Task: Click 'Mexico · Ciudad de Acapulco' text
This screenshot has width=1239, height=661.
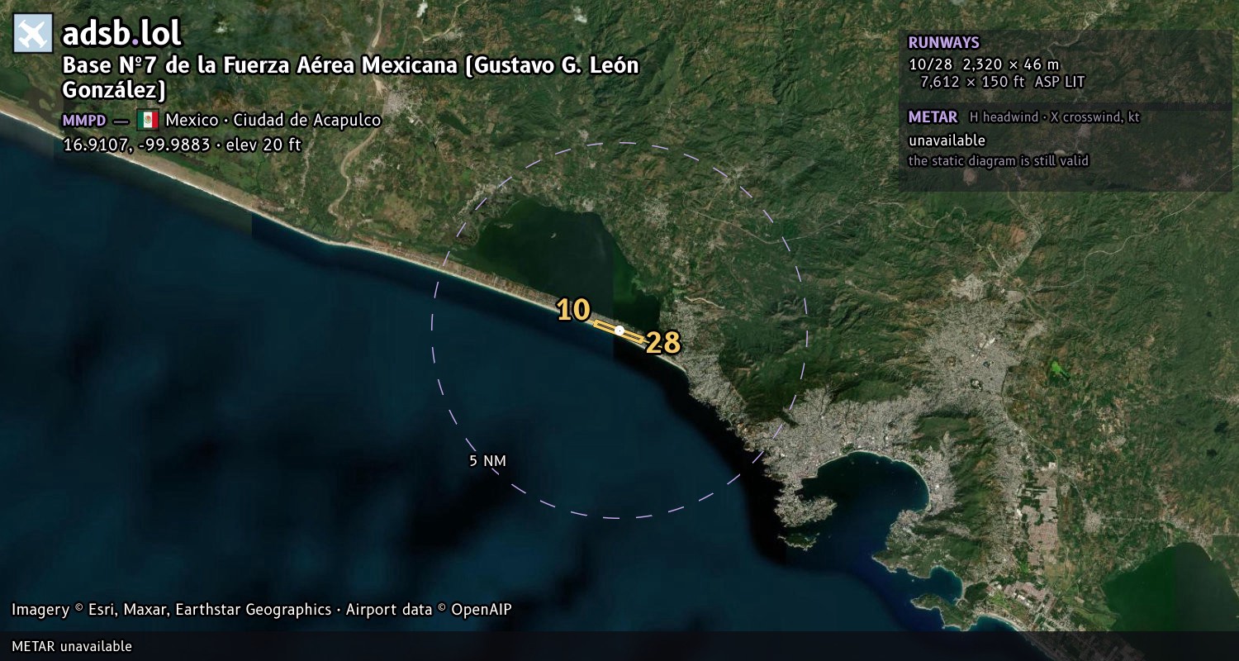Action: pyautogui.click(x=273, y=120)
